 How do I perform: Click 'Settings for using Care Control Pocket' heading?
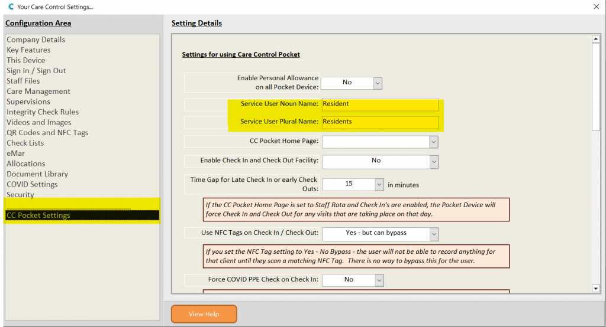tap(241, 54)
